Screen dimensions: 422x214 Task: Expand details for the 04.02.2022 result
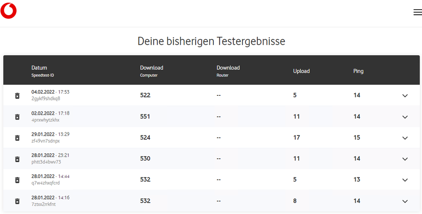click(405, 96)
